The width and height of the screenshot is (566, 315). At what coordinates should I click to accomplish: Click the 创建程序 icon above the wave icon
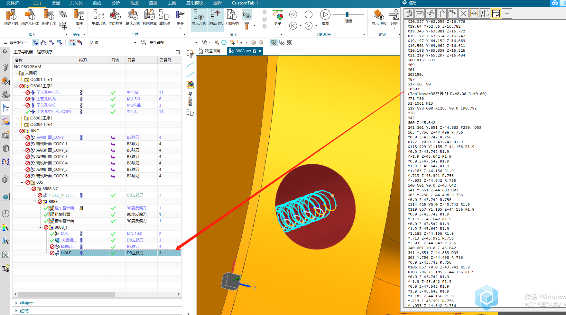tap(63, 14)
